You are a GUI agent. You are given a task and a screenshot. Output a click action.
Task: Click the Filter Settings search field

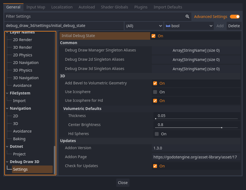[94, 17]
